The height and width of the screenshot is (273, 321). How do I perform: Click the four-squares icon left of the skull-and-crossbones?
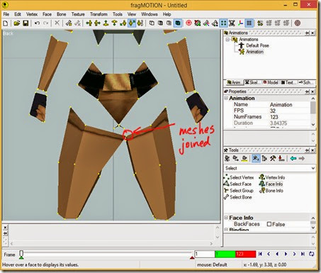(x=223, y=23)
